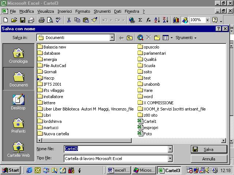Select the espropri Excel file
The width and height of the screenshot is (234, 175).
coord(148,128)
